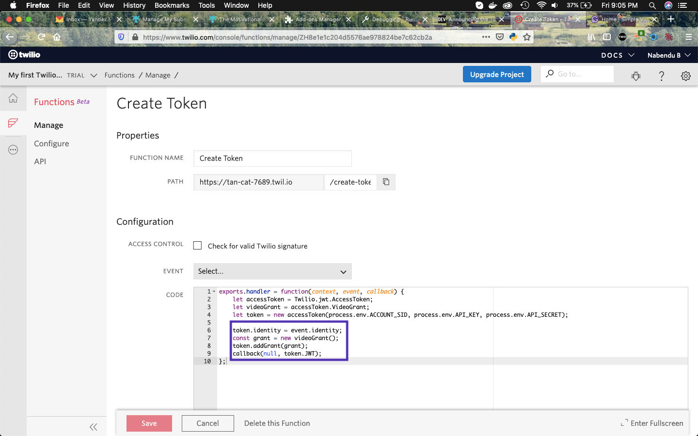Open the Bookmarks menu
698x436 pixels.
(x=172, y=5)
